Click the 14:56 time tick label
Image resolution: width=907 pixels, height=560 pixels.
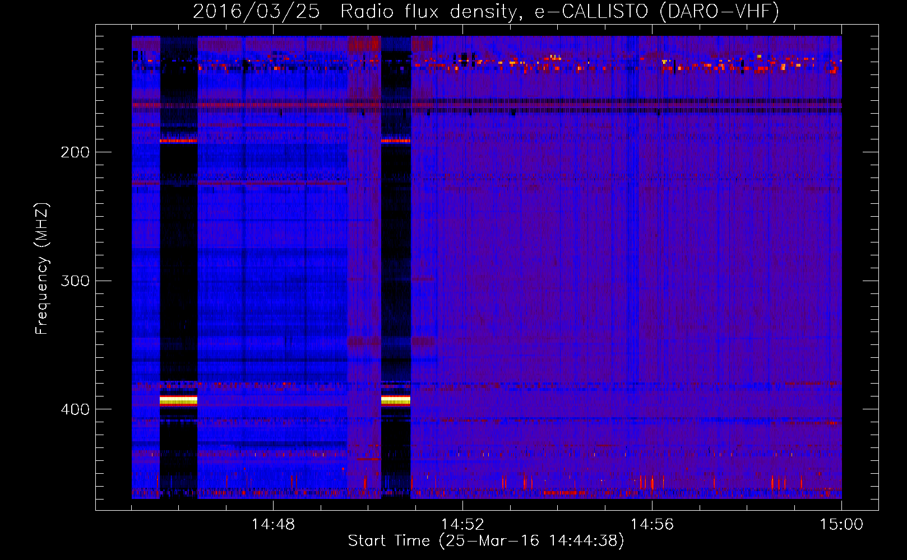652,525
